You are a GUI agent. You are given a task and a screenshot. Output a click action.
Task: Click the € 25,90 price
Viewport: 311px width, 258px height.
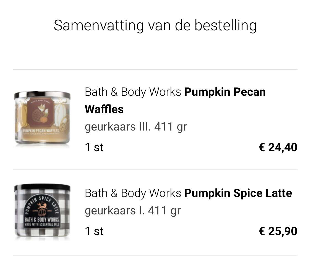click(278, 231)
